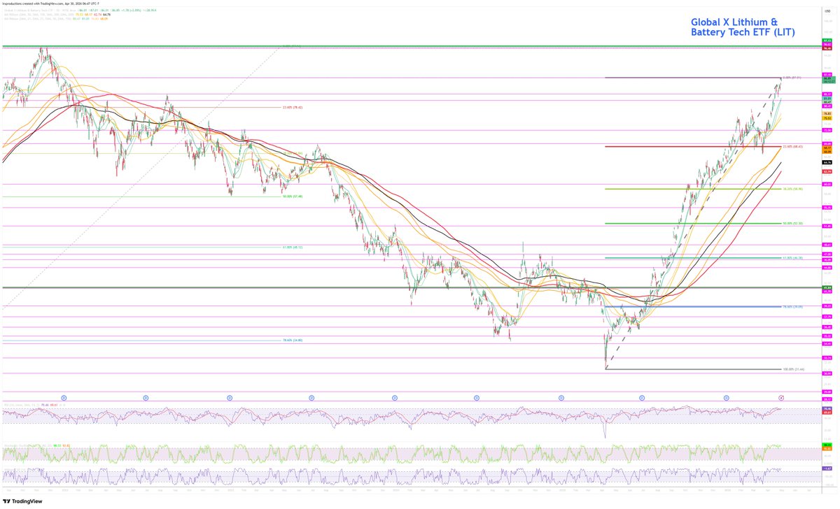Select the '0.00% (87.01)' Fibonacci level label
The width and height of the screenshot is (840, 509).
[x=792, y=78]
